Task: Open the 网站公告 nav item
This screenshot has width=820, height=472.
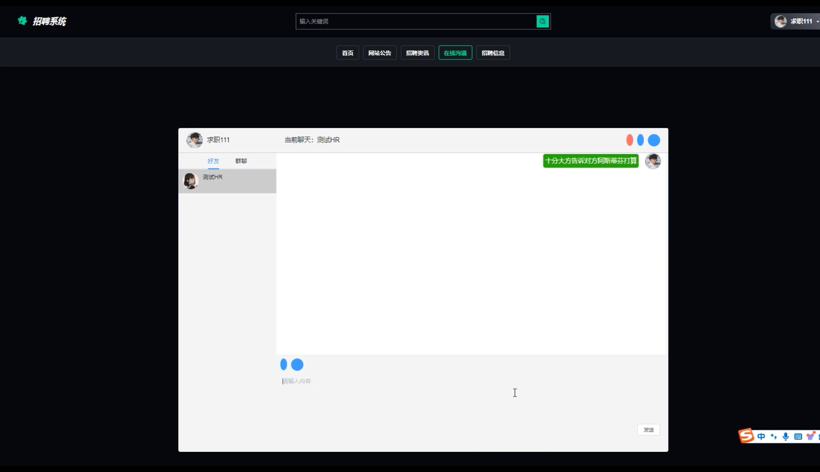Action: 380,53
